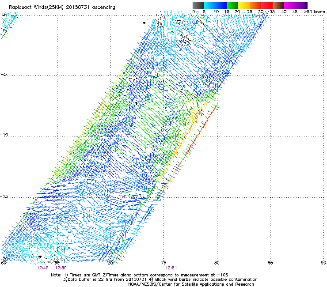Click the purple time stamp '12:49'
This screenshot has height=287, width=327.
point(43,268)
